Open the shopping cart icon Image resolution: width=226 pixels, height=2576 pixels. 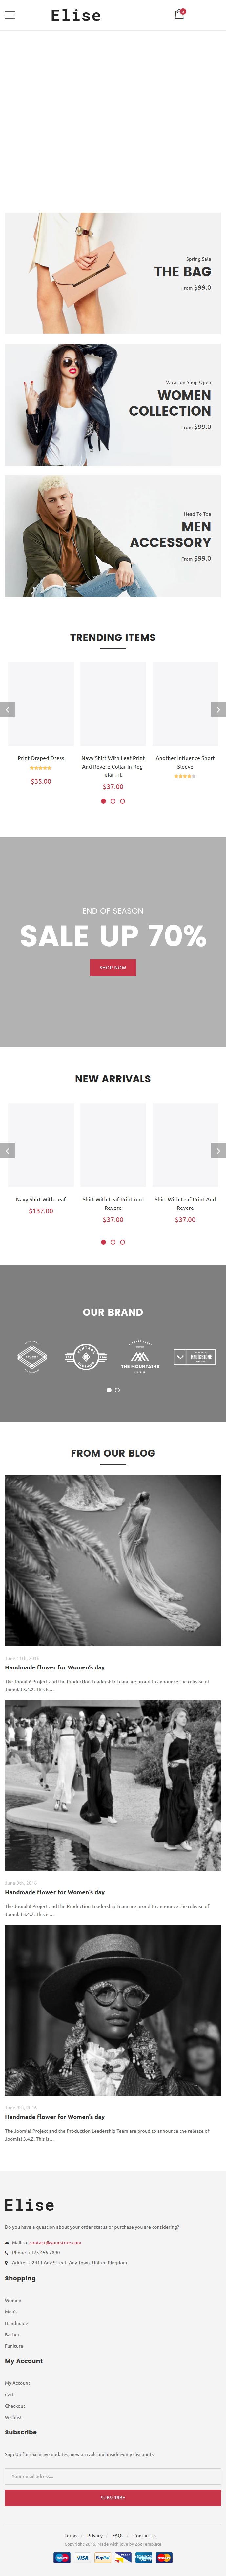click(179, 14)
